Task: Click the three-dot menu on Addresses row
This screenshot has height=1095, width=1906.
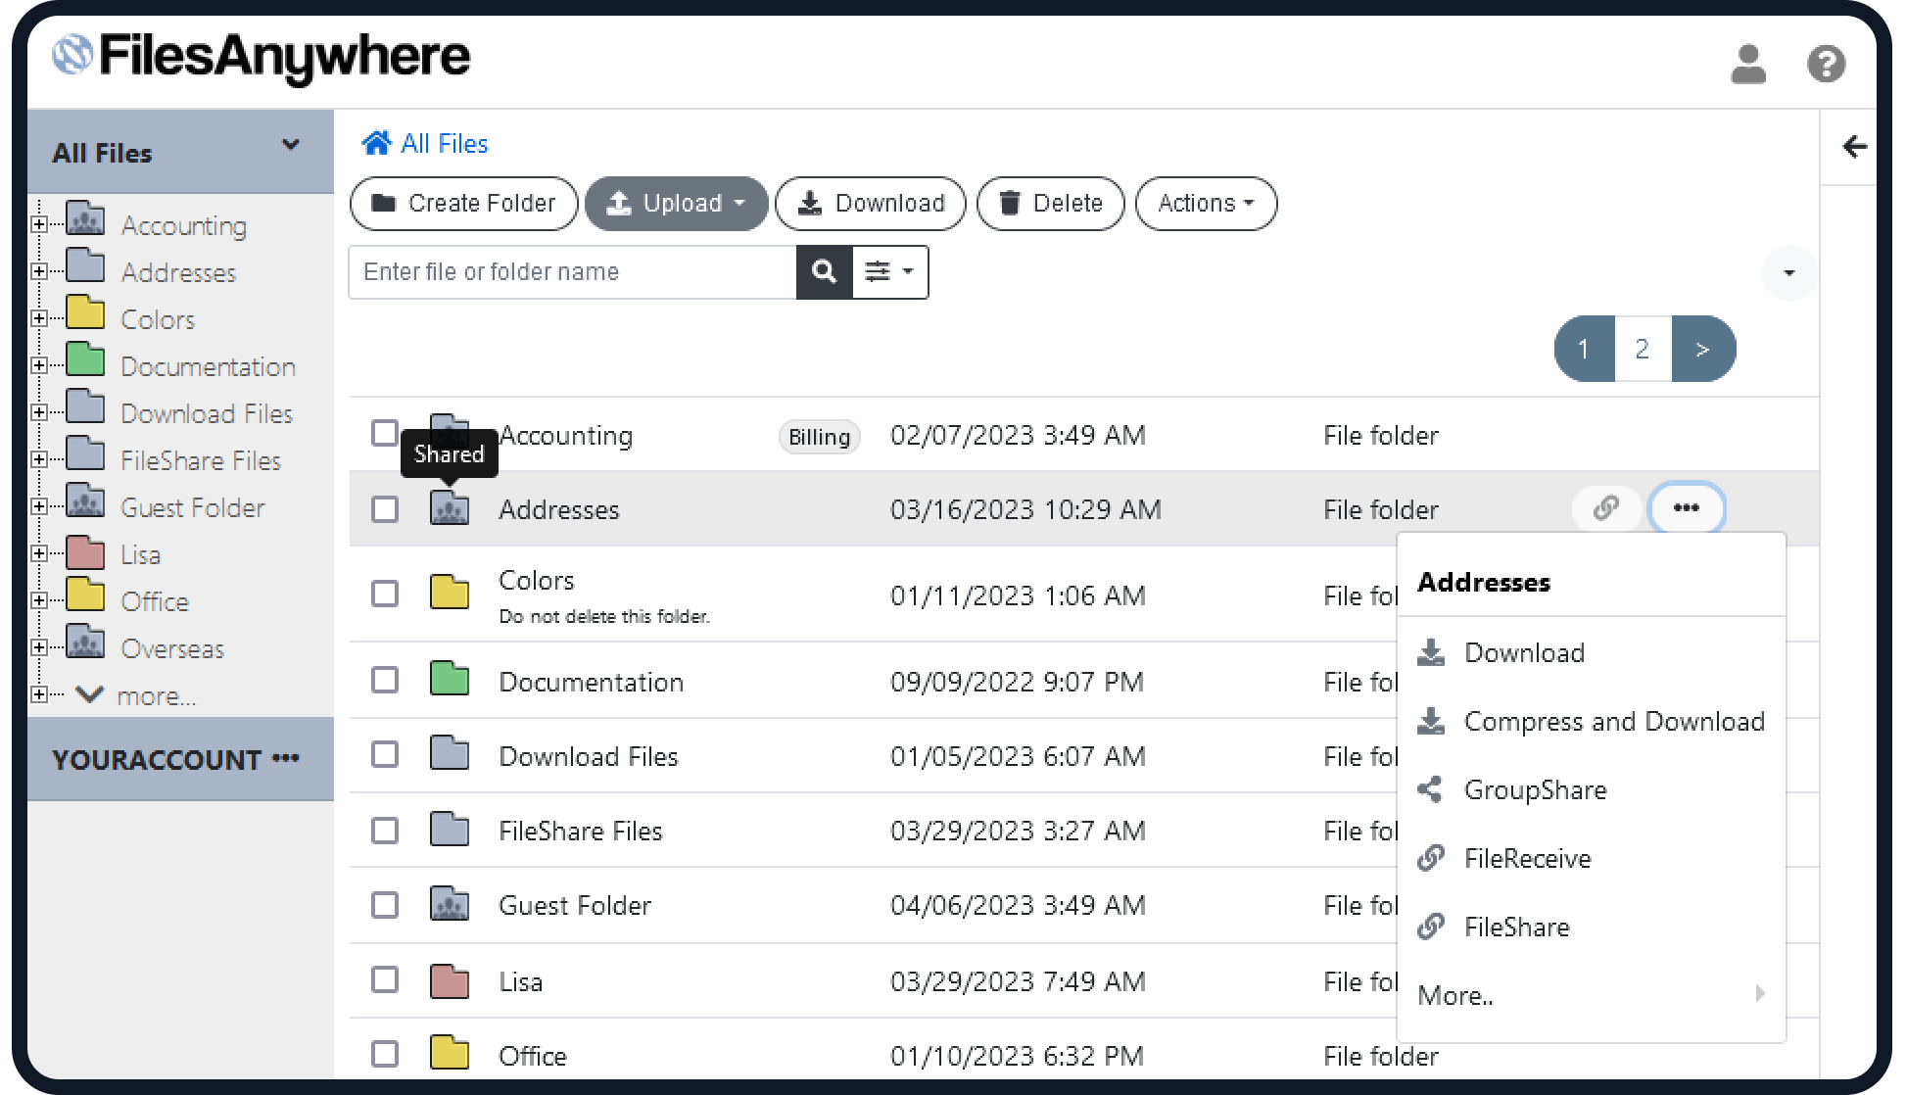Action: (1686, 508)
